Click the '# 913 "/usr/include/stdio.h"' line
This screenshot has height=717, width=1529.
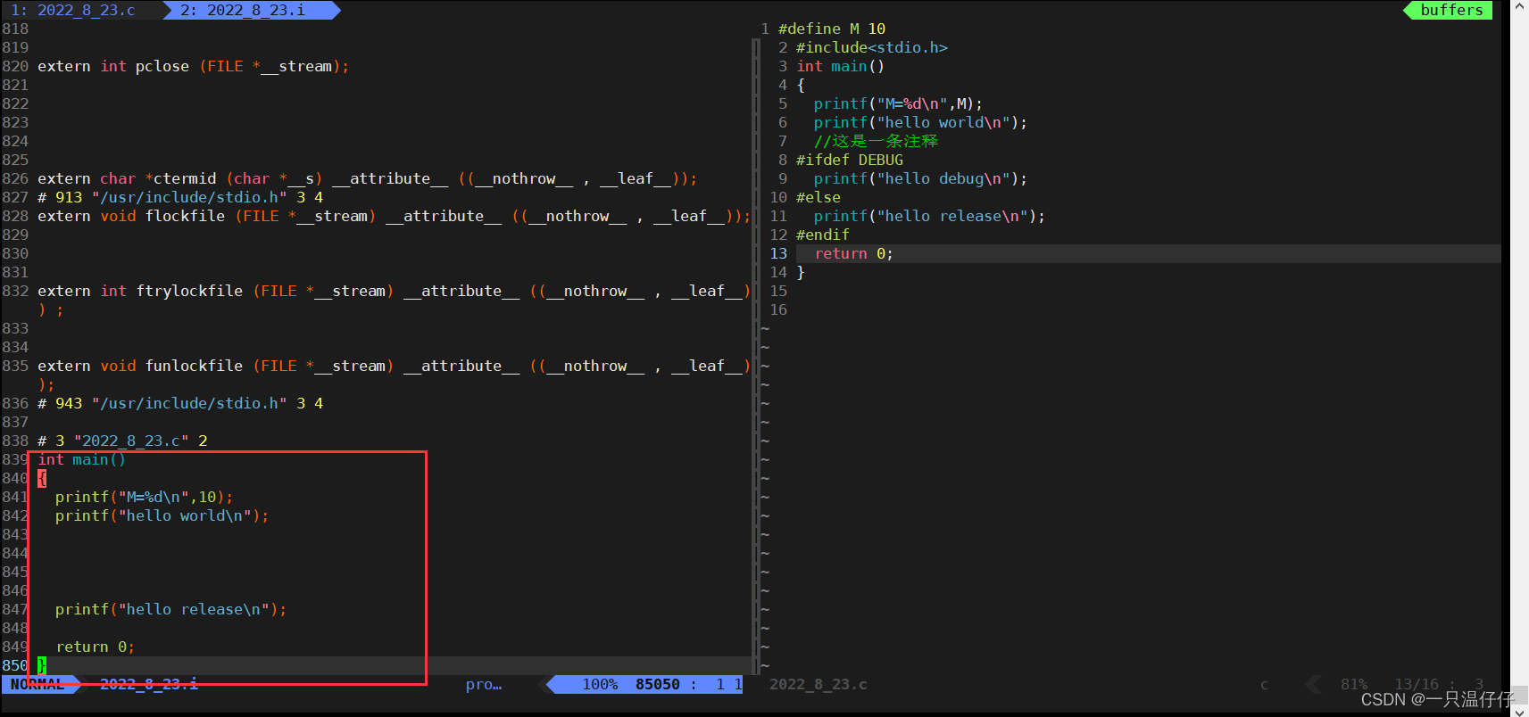pos(180,197)
